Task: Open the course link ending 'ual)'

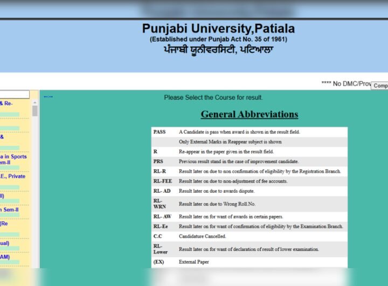Action: [5, 243]
